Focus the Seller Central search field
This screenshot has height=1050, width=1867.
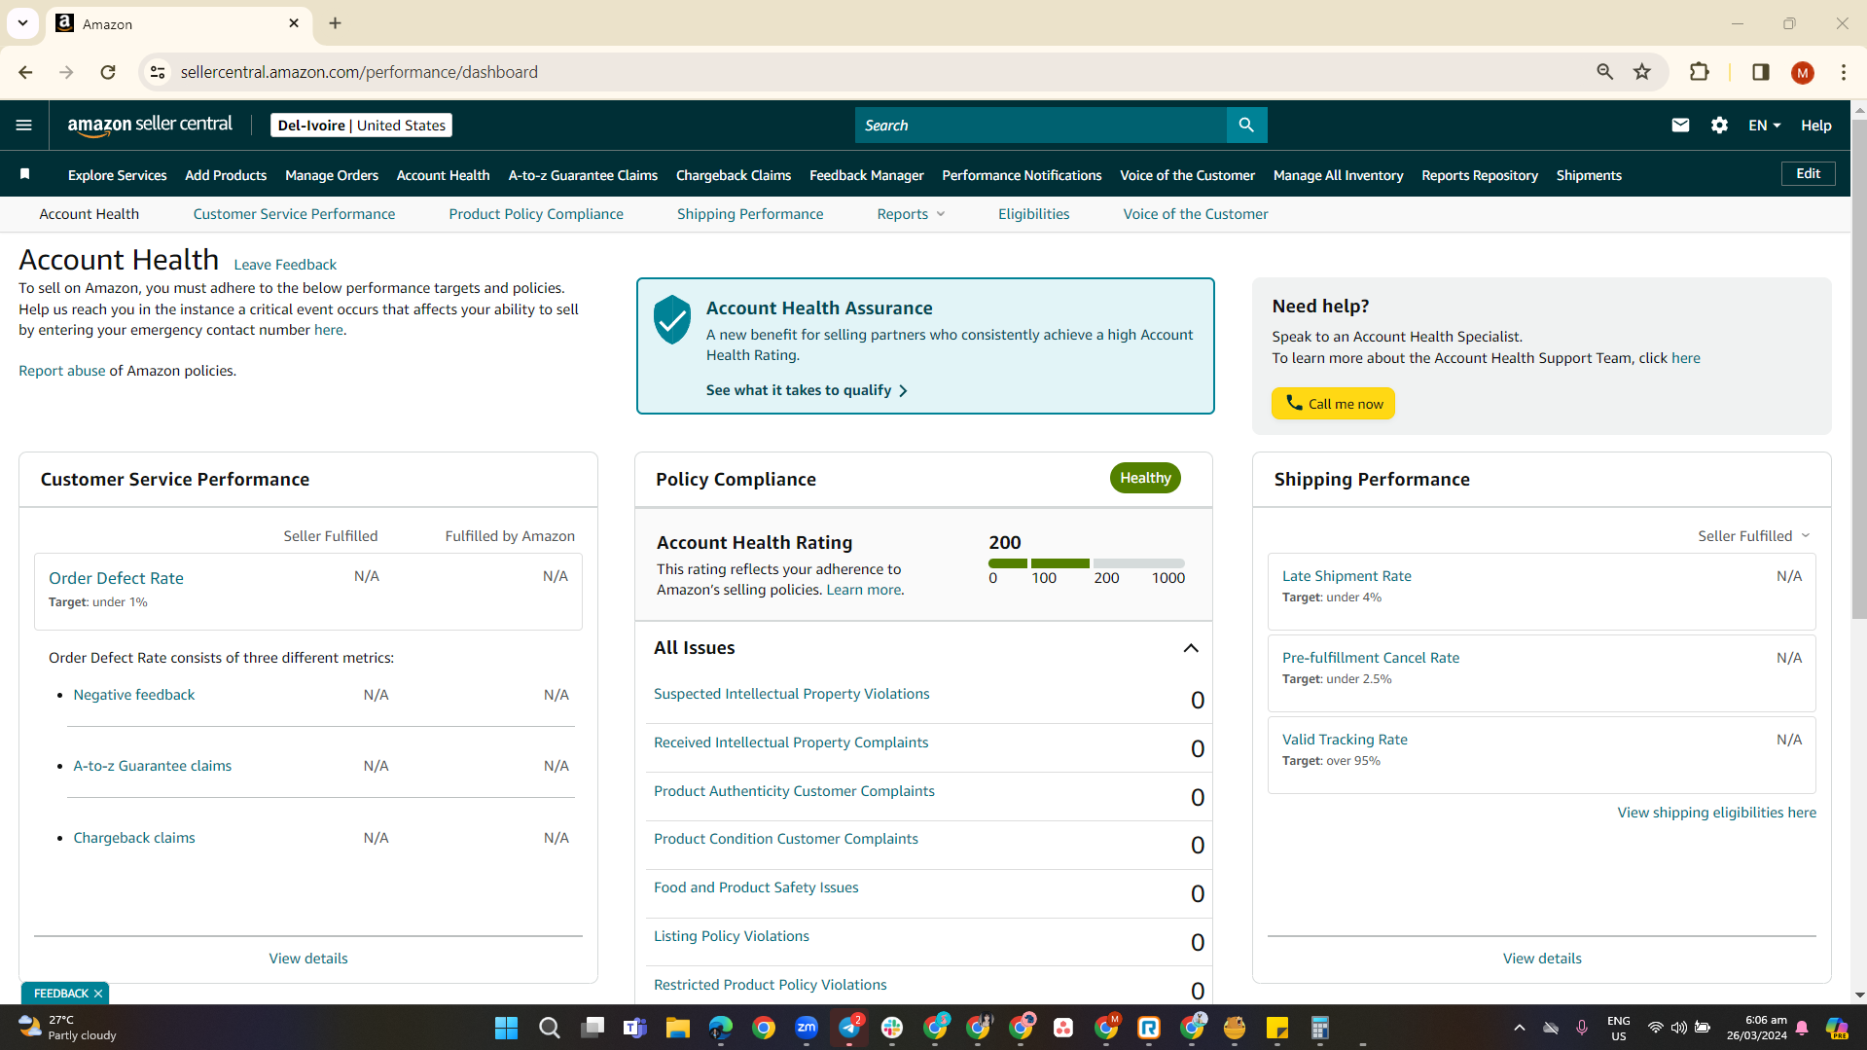[x=1041, y=126]
